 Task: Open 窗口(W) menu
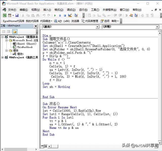point(125,10)
